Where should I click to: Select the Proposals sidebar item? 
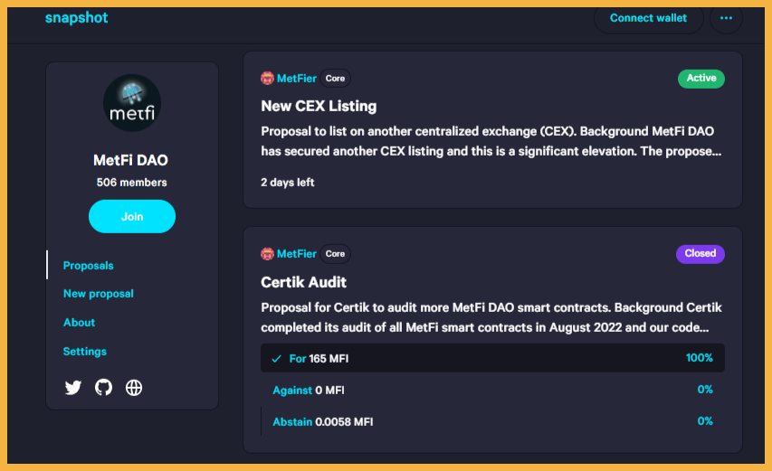(x=88, y=266)
